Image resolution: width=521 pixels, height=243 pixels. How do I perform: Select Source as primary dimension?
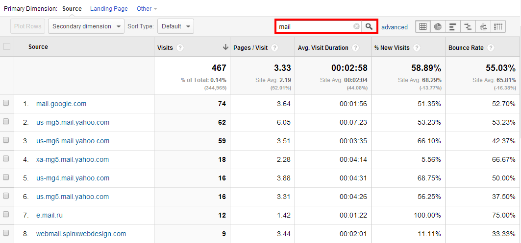tap(72, 9)
